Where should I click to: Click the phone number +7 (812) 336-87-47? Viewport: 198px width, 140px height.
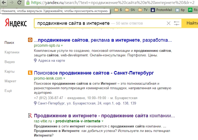pyautogui.click(x=48, y=98)
